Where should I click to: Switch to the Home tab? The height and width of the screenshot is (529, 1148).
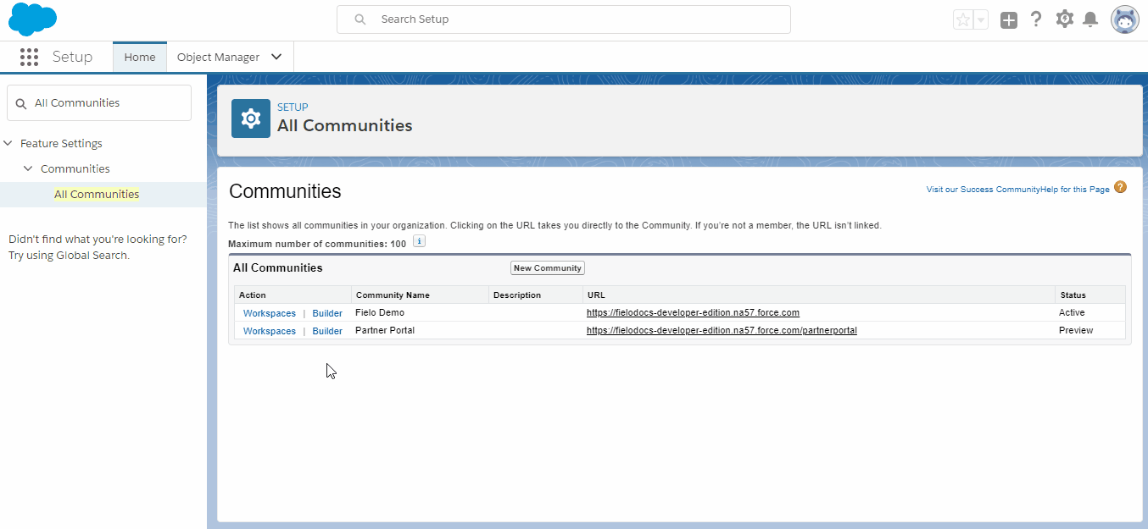tap(140, 57)
